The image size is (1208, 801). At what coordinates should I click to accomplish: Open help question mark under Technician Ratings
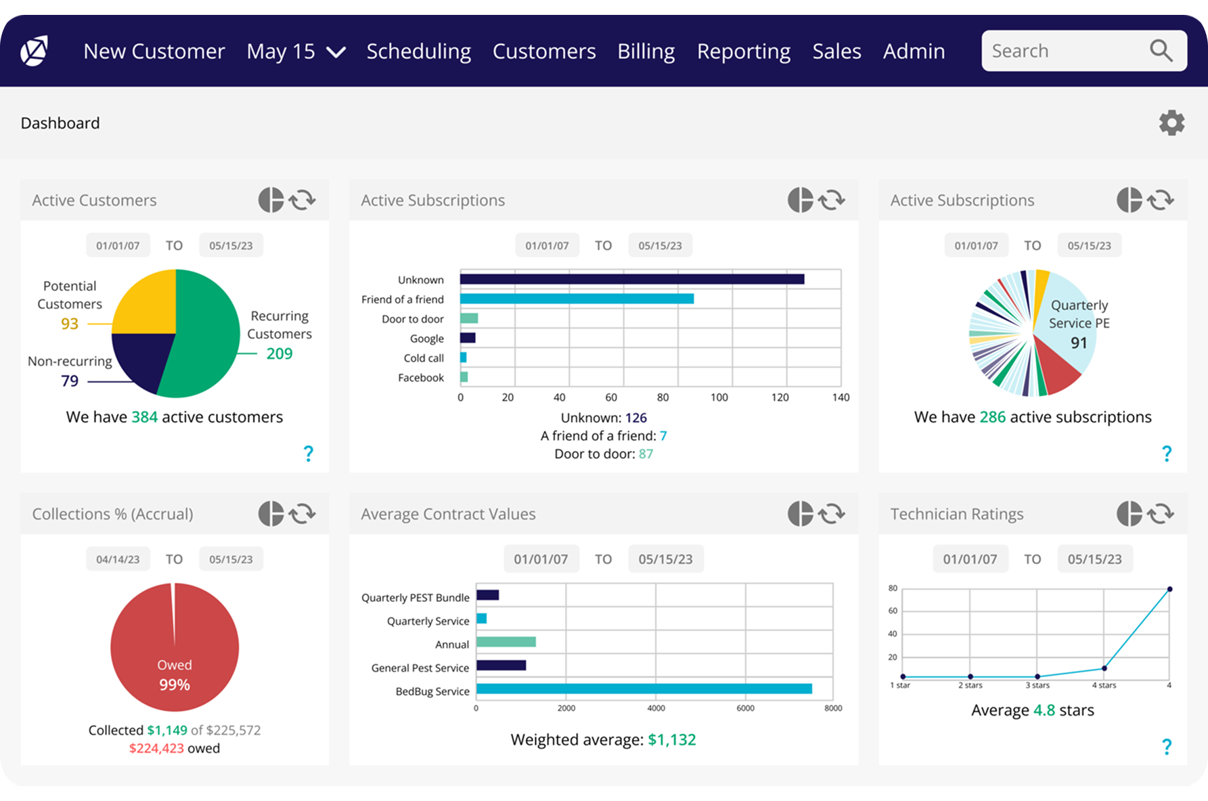[1167, 747]
